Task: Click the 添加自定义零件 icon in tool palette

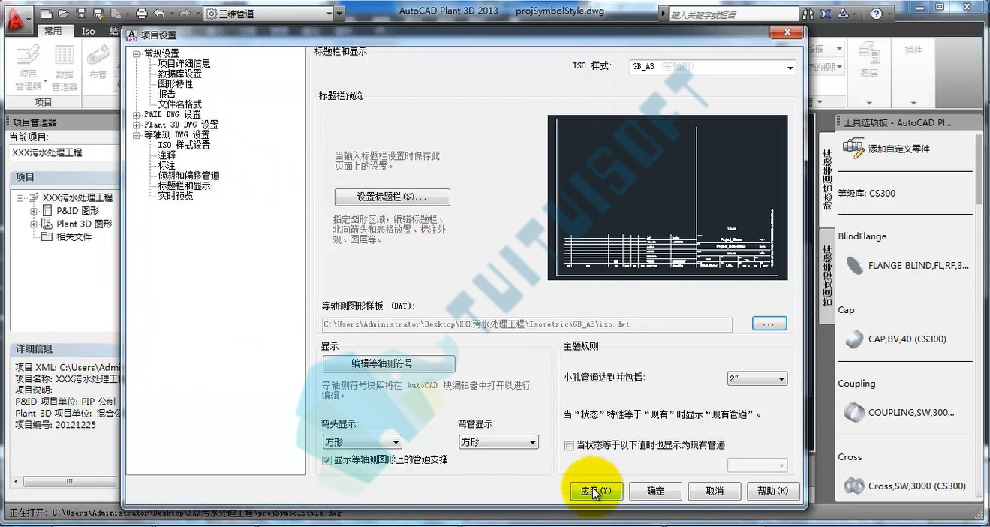Action: click(853, 148)
